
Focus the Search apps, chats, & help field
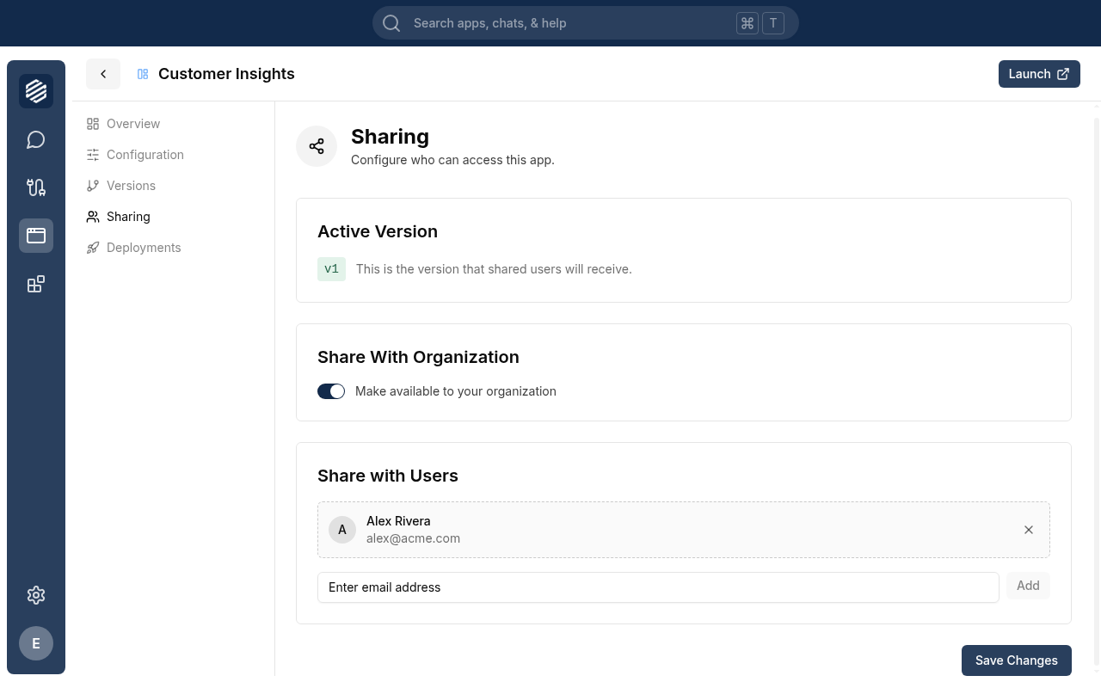586,23
